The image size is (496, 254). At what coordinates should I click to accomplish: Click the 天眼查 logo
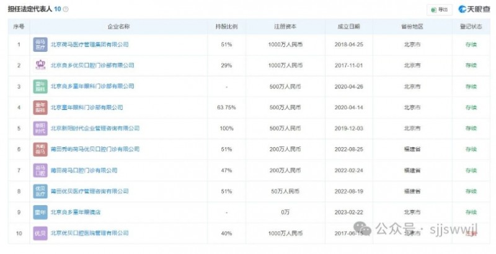coord(474,9)
